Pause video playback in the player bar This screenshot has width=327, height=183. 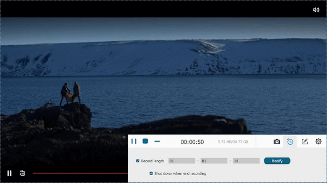pos(9,173)
